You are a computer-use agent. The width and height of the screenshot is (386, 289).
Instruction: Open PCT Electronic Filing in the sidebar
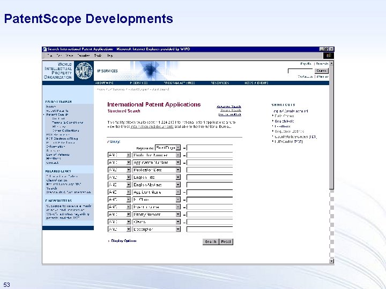tap(62, 139)
